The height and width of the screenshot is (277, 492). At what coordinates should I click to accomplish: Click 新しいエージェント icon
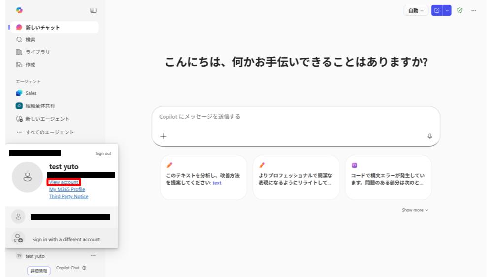(x=19, y=119)
